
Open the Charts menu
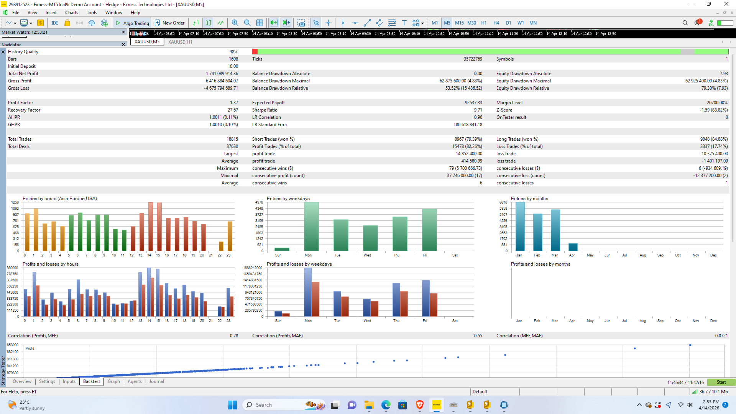(x=72, y=13)
